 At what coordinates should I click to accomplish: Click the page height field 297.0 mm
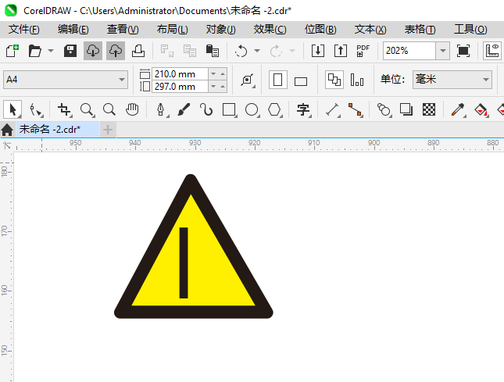pos(180,87)
